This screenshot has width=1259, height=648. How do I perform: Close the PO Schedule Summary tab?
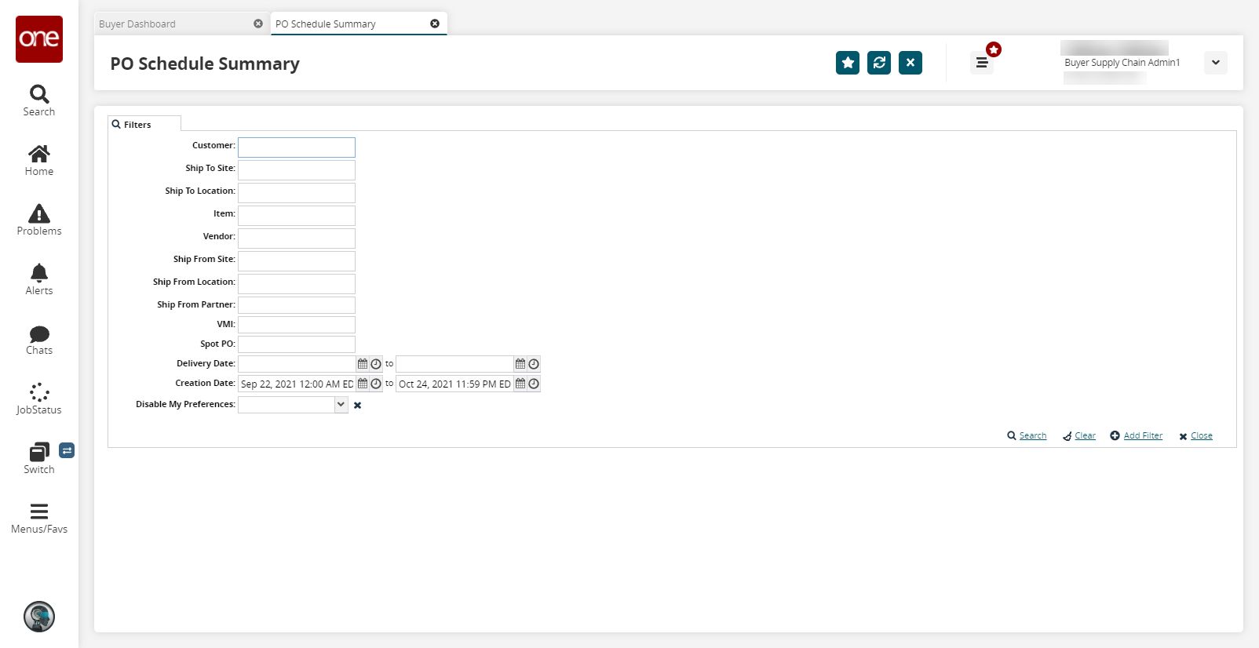coord(435,24)
